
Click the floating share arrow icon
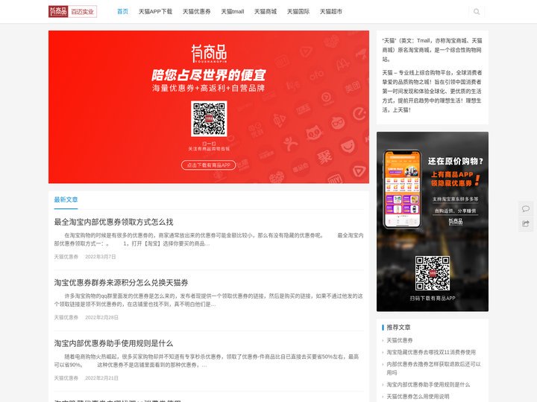coord(526,224)
